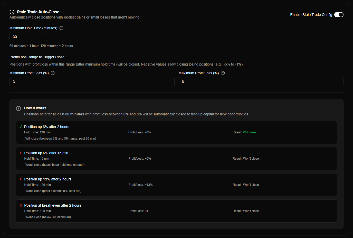Click the red X on the 15 min example
The height and width of the screenshot is (238, 353).
pyautogui.click(x=21, y=153)
